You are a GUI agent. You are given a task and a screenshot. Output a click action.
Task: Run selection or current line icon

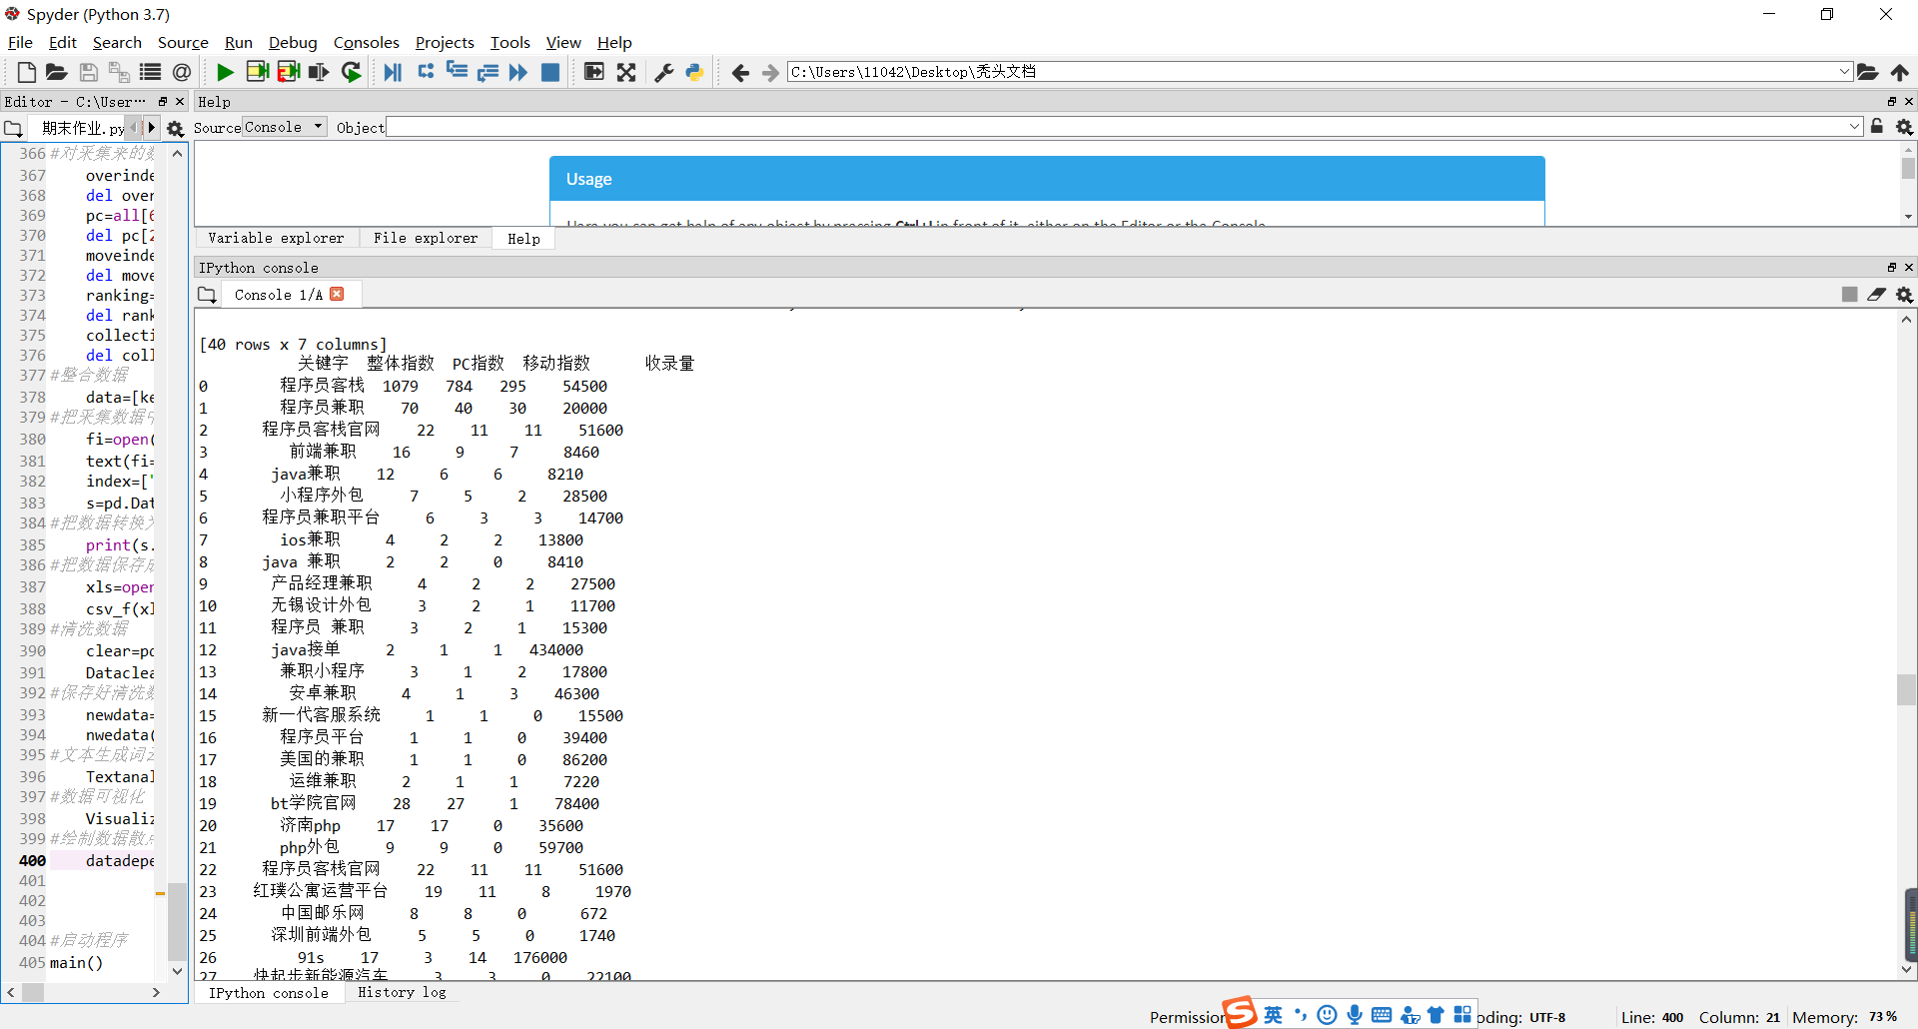tap(320, 72)
